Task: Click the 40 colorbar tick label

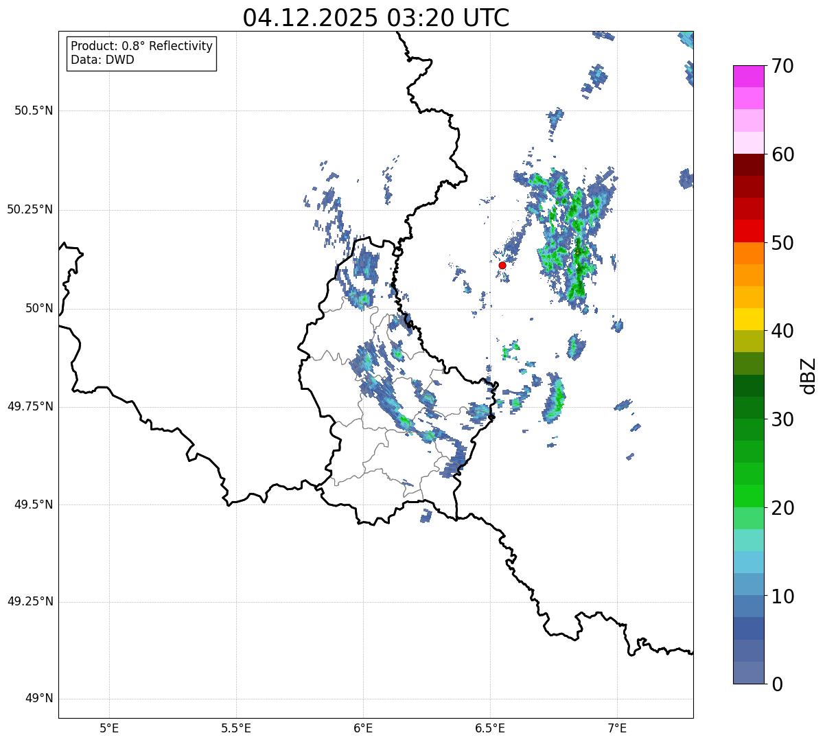Action: 782,331
